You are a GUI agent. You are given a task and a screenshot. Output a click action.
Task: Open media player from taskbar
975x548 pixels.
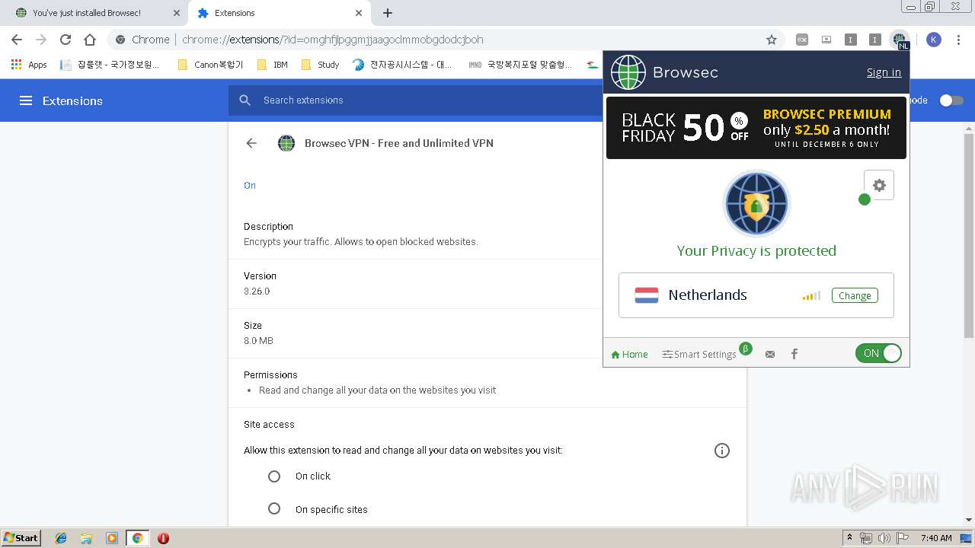tap(112, 538)
